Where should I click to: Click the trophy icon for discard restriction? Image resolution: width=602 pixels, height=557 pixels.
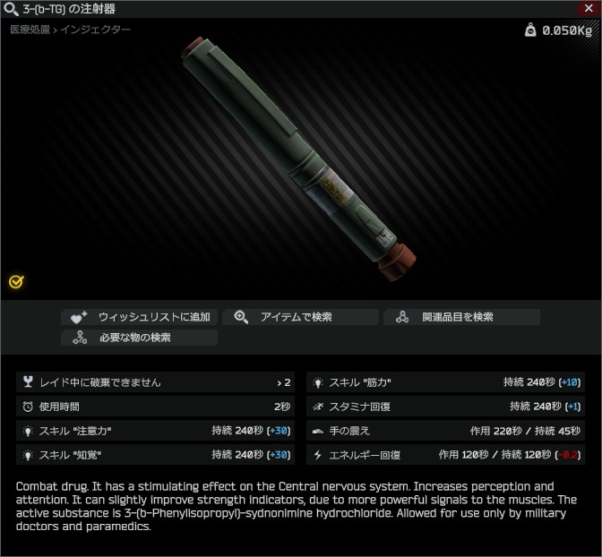point(28,381)
